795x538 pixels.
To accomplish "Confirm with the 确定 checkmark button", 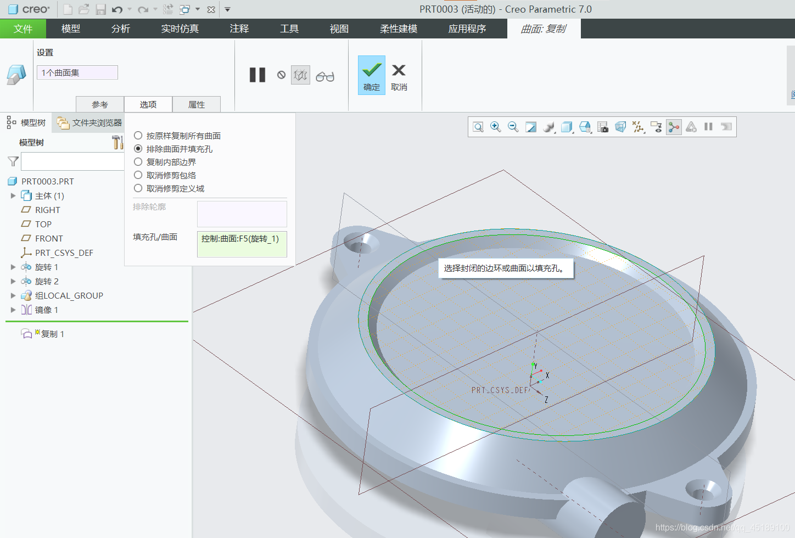I will click(x=372, y=75).
